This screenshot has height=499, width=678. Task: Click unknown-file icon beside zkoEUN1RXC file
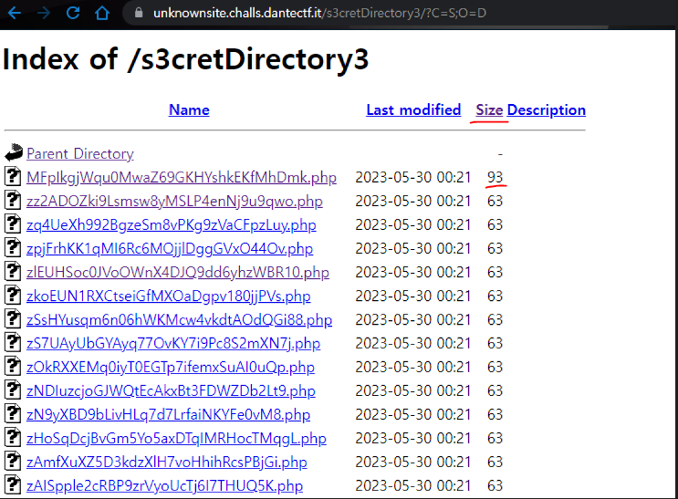point(13,296)
